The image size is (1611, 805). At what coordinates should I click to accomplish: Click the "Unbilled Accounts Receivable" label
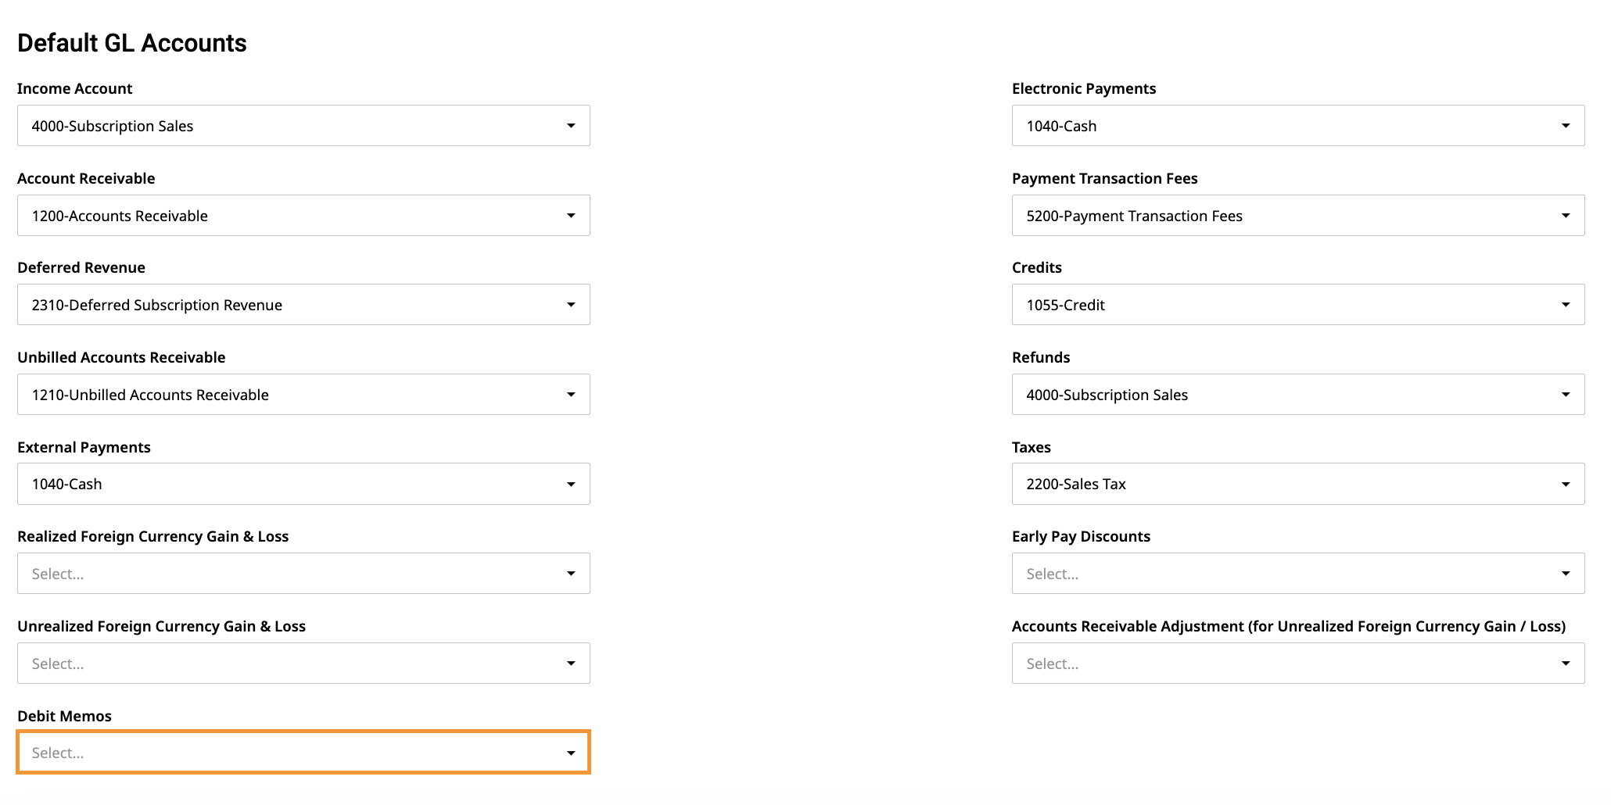pyautogui.click(x=121, y=357)
